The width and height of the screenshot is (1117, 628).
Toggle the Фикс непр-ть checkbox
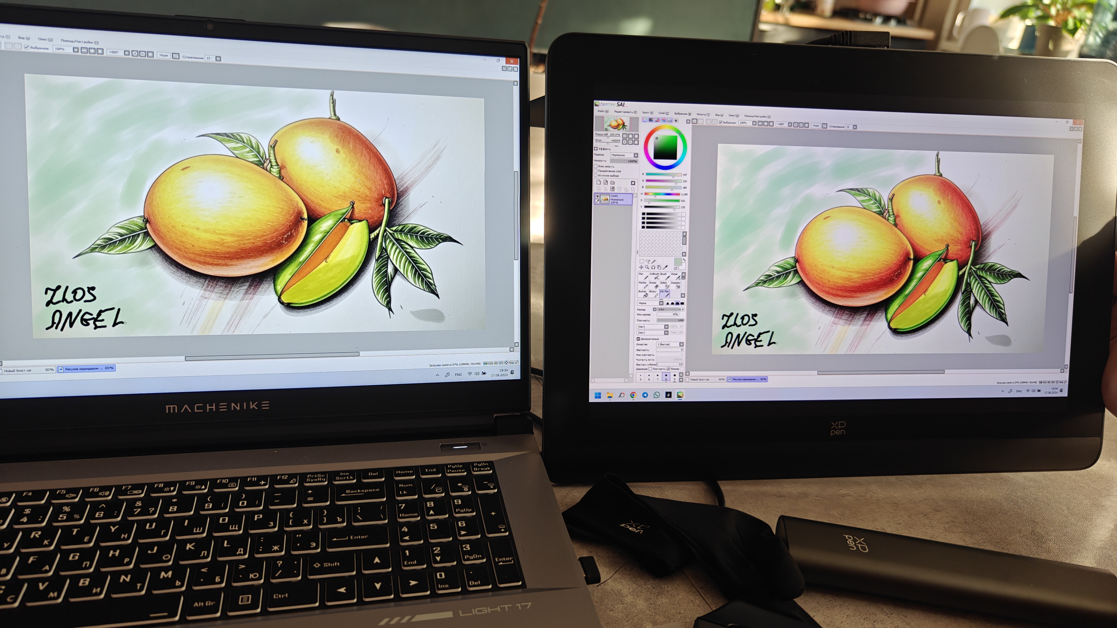coord(596,166)
